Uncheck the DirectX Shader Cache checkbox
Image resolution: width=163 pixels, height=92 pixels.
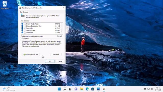click(x=22, y=24)
